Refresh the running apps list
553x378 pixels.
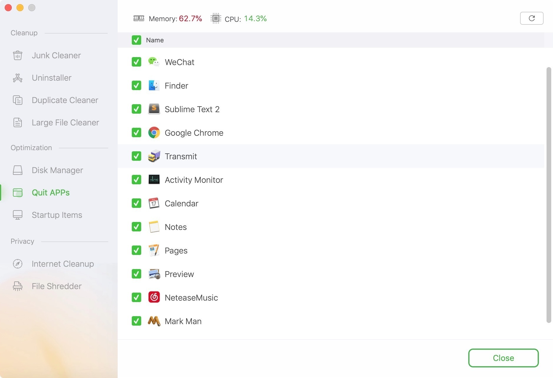[x=532, y=18]
